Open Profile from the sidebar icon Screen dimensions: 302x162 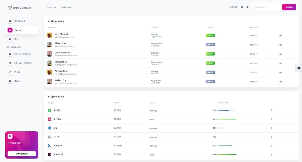10,72
